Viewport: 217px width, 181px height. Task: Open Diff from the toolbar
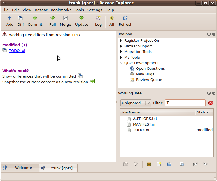[20, 18]
